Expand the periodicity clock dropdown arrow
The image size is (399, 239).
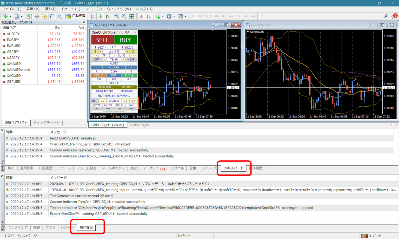tap(174, 16)
